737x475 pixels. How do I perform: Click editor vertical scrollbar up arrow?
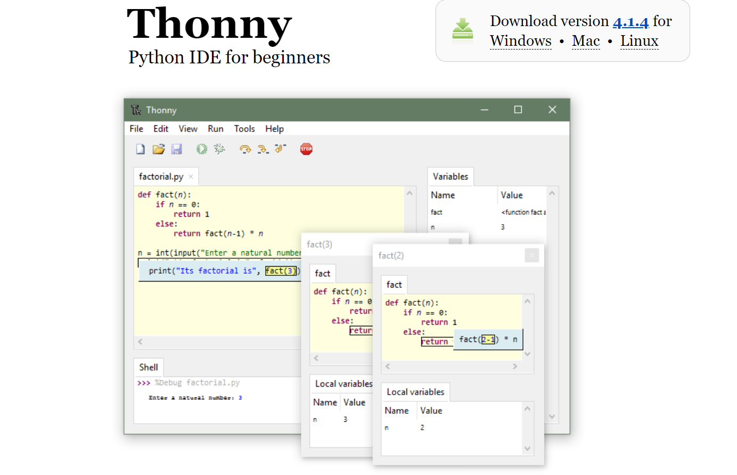(410, 193)
